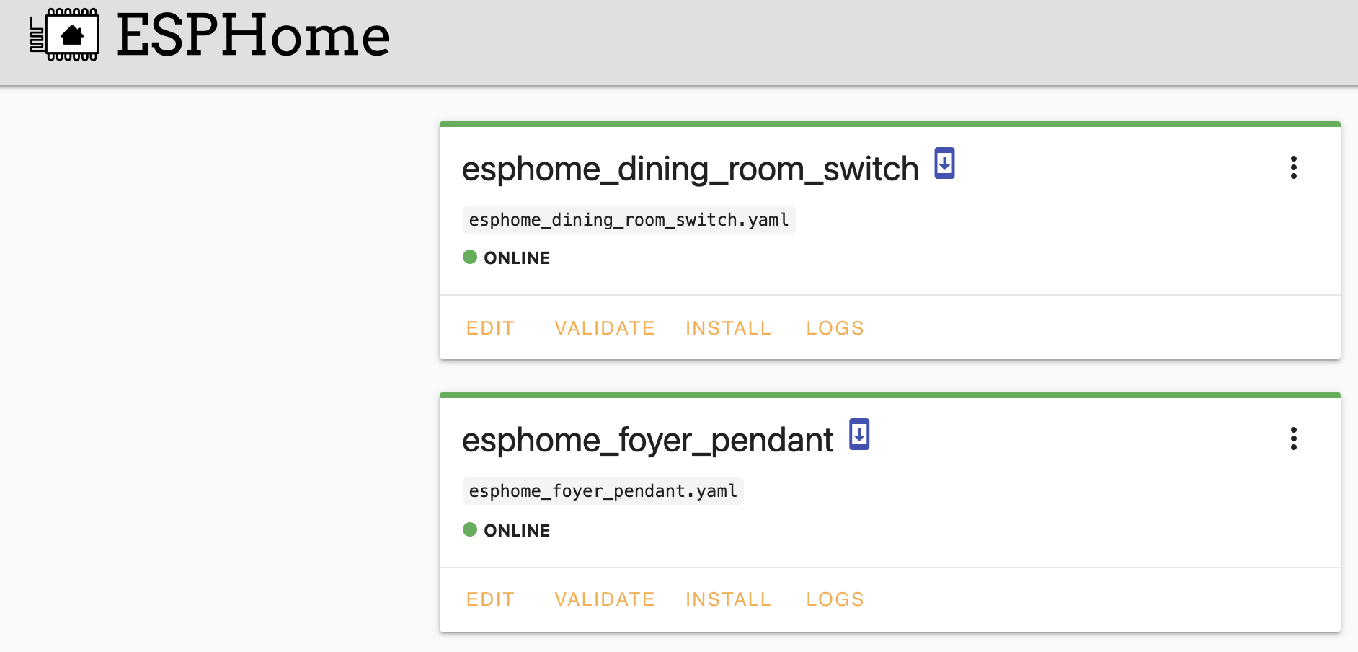Click INSTALL for esphome_foyer_pendant
The image size is (1358, 652).
[x=728, y=599]
